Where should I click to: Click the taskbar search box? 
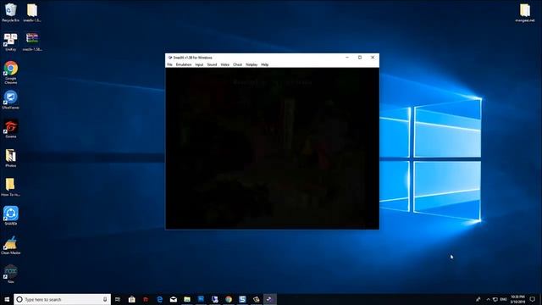[x=62, y=299]
